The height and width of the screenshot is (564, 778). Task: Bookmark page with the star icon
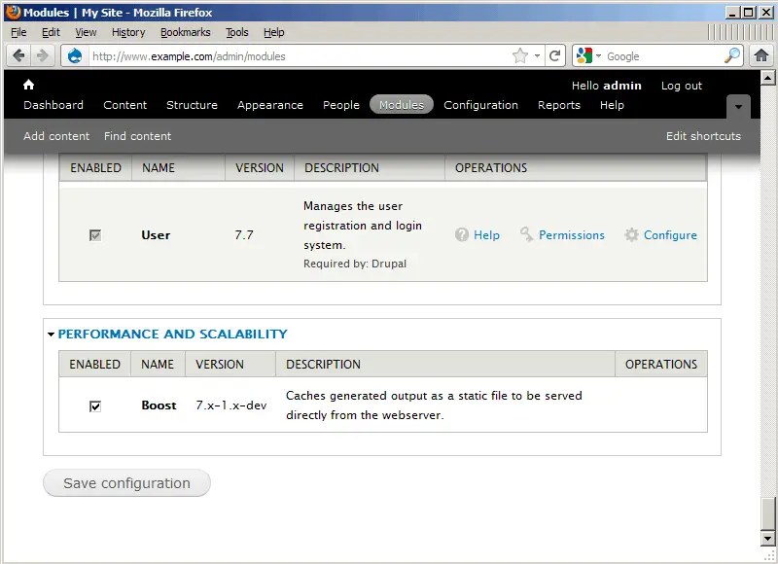(x=520, y=55)
